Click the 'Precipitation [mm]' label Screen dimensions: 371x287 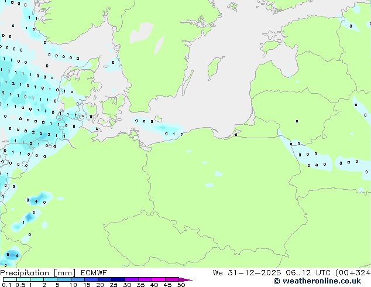point(37,273)
